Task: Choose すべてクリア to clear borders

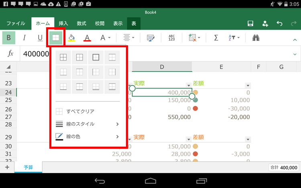Action: [x=80, y=111]
